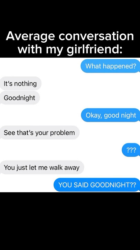
Task: Click the black area above the caption
Action: tap(70, 14)
